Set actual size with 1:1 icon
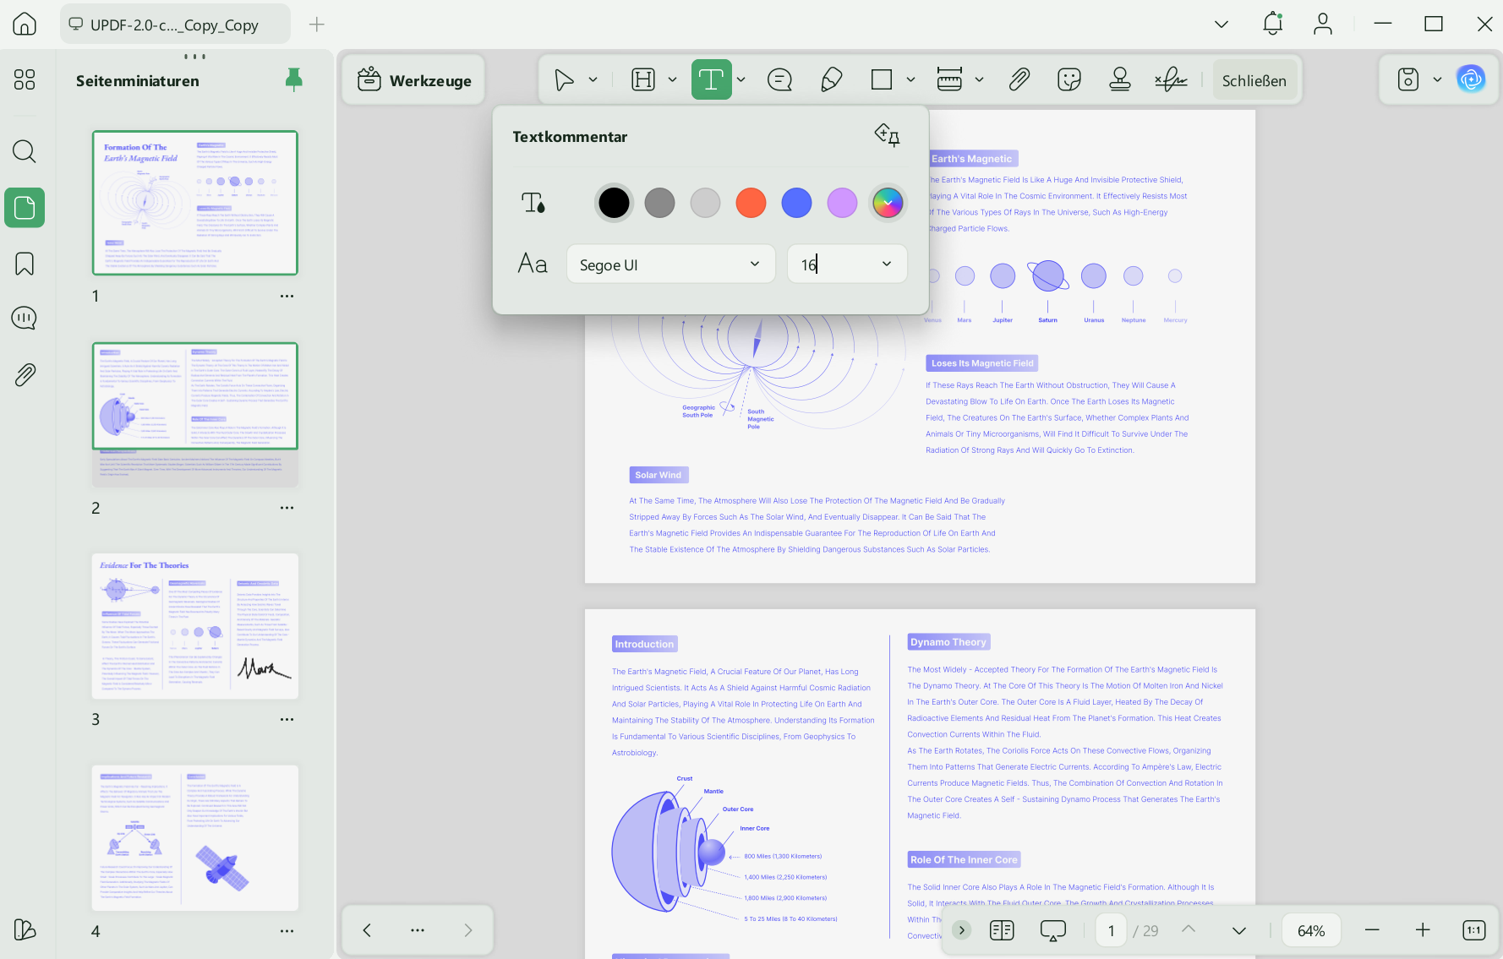Screen dimensions: 1503x959 click(1473, 930)
